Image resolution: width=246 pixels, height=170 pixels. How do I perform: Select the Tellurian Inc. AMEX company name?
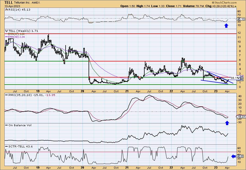click(27, 3)
